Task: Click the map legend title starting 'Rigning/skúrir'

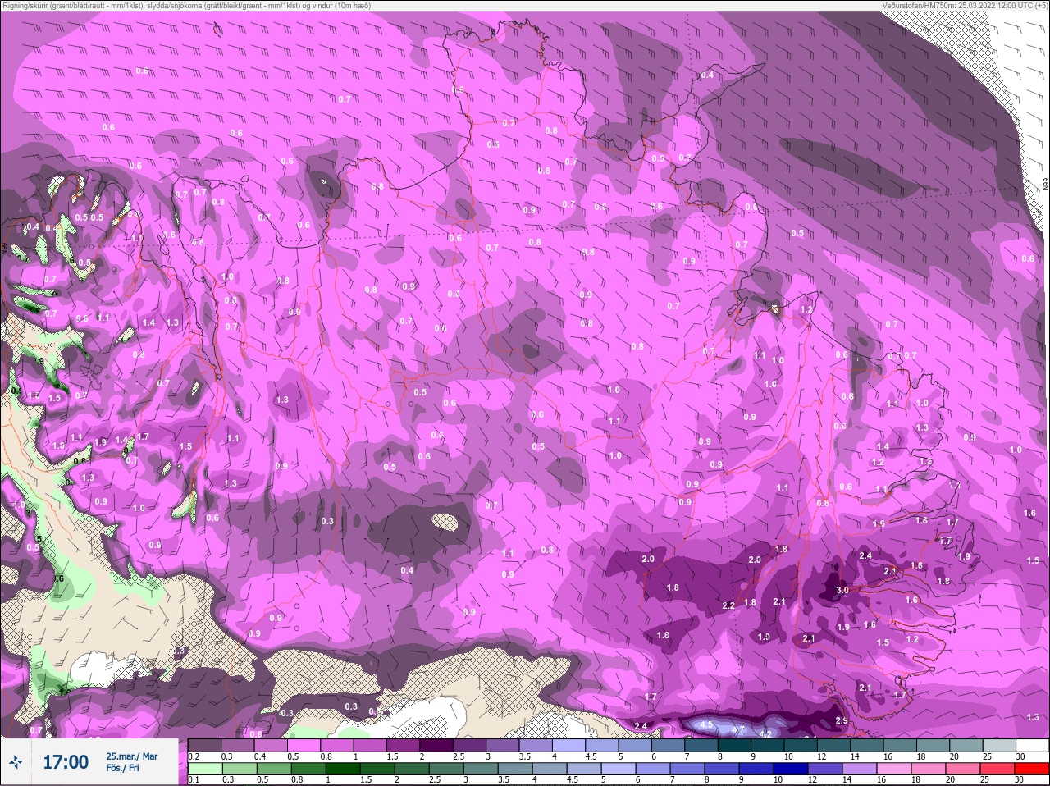Action: click(x=185, y=6)
